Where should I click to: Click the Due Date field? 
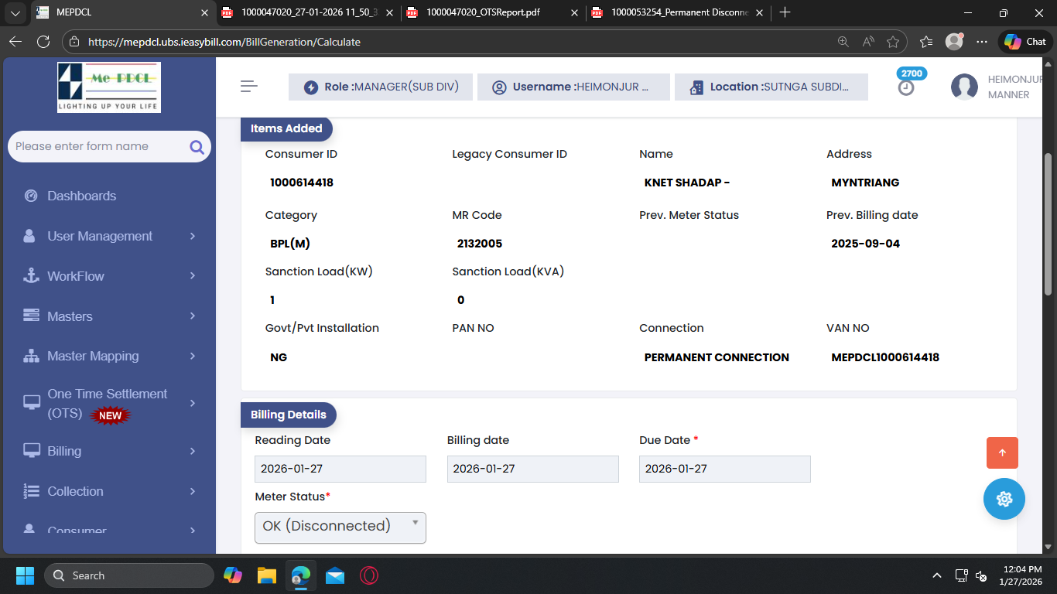[x=725, y=469]
